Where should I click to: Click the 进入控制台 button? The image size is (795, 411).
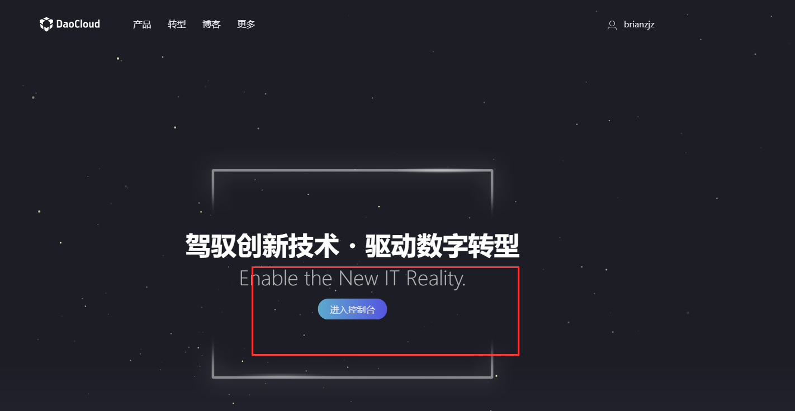coord(352,309)
